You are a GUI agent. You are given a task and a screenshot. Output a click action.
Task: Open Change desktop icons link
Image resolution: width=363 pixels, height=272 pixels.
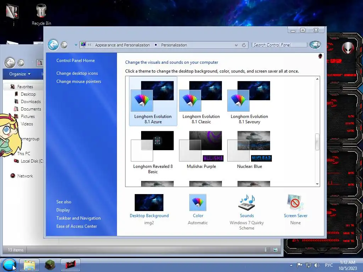77,73
